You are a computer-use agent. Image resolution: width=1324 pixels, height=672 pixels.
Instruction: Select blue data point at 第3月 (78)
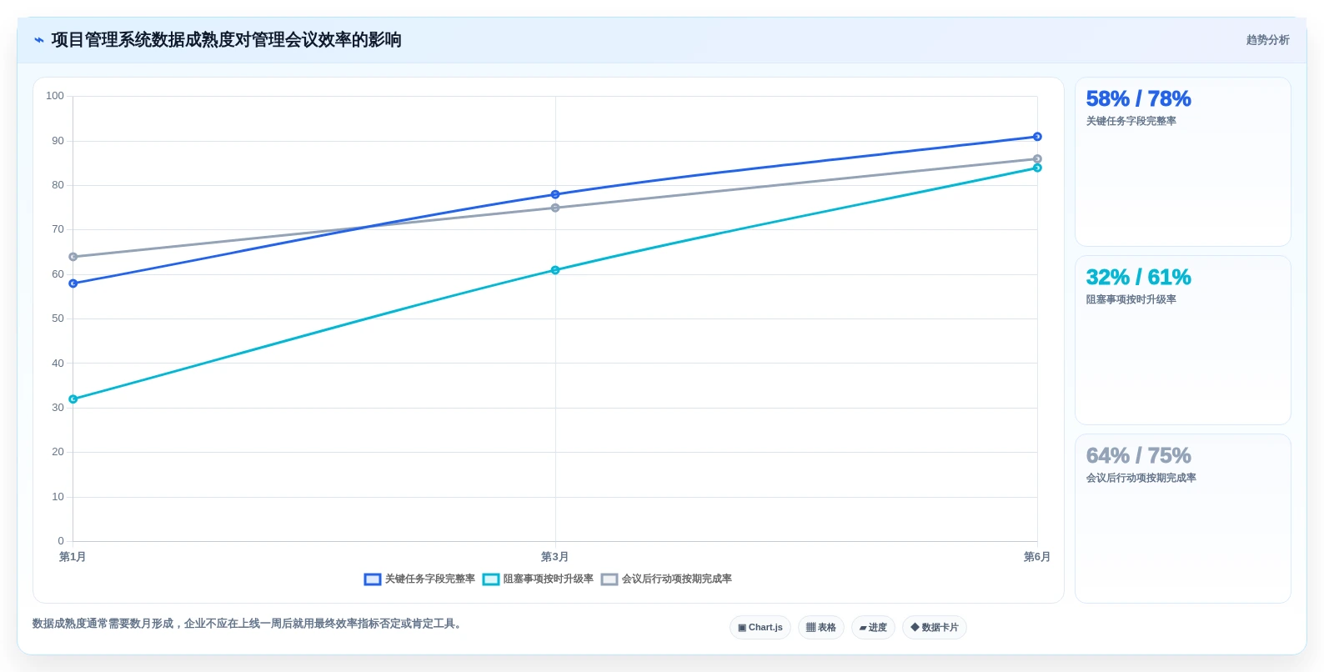click(555, 194)
